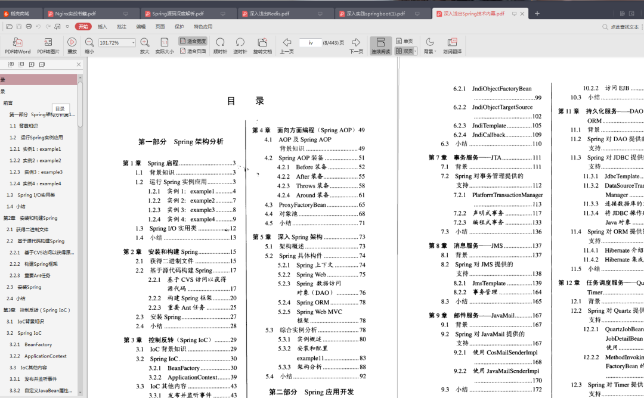The image size is (644, 398).
Task: Toggle 连续阅读 continuous reading mode
Action: 380,45
